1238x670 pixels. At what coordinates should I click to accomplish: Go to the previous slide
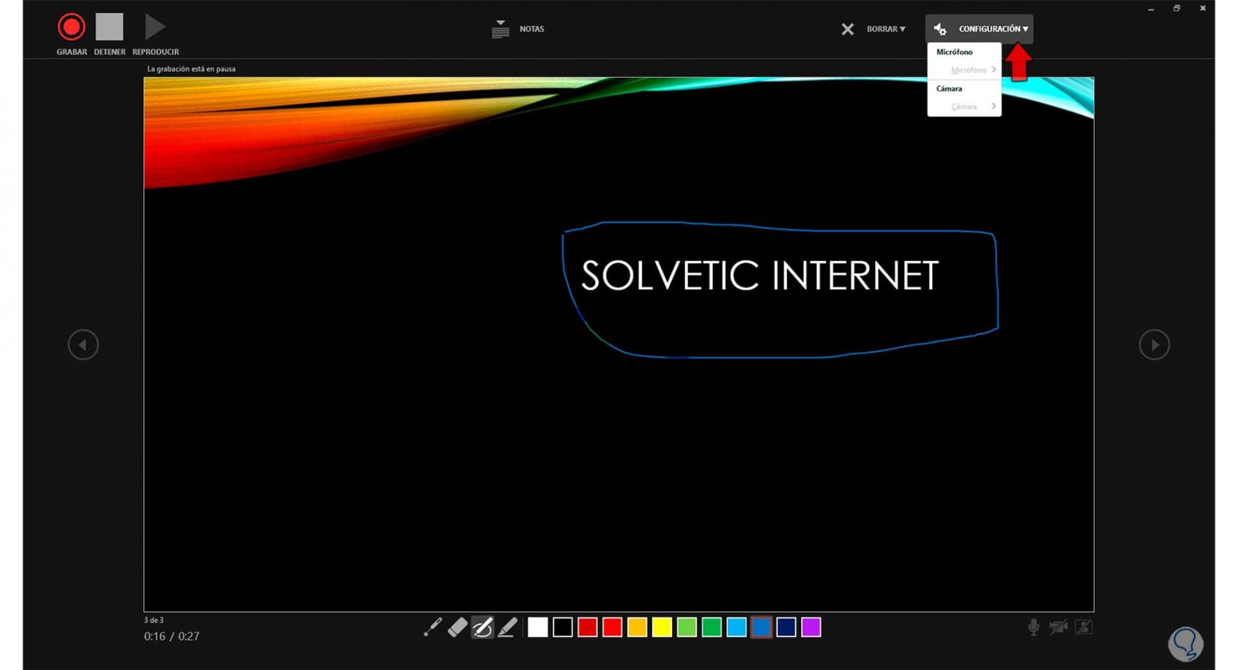83,345
